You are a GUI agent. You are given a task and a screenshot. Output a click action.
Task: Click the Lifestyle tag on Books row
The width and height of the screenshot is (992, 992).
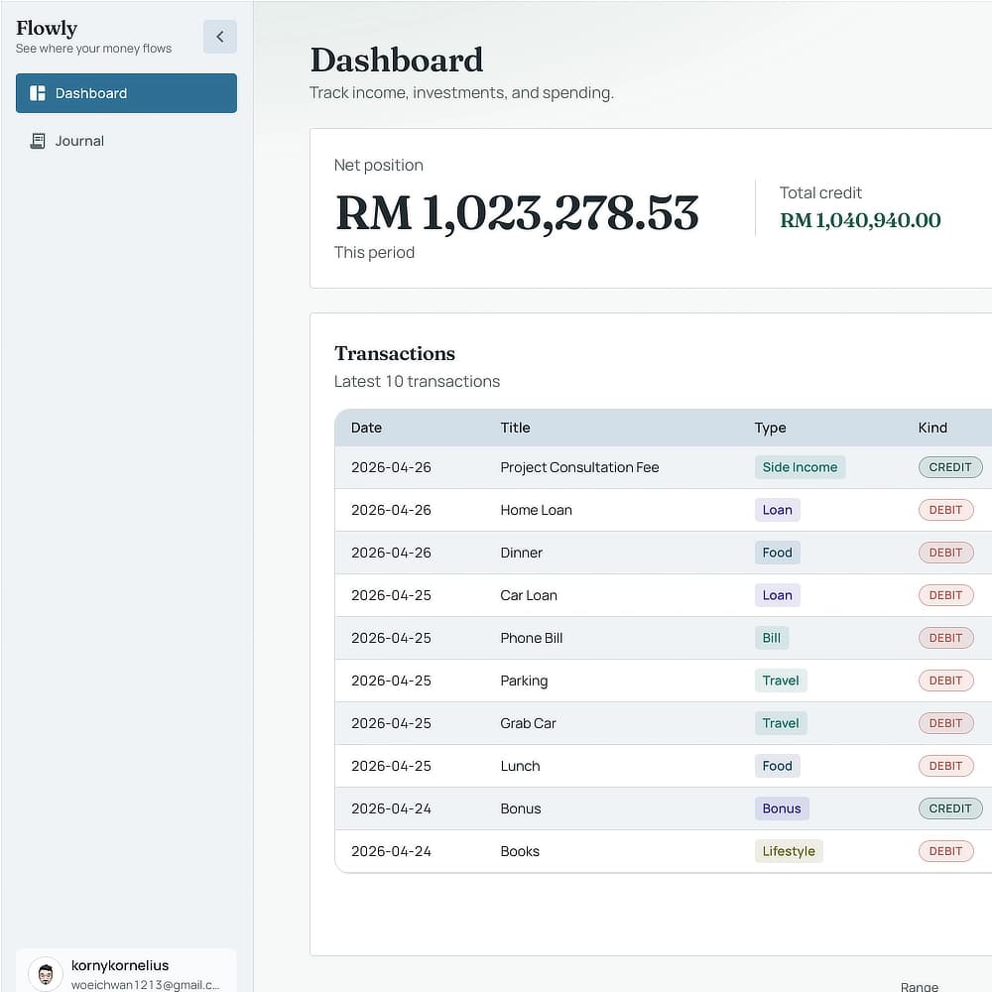[x=789, y=851]
